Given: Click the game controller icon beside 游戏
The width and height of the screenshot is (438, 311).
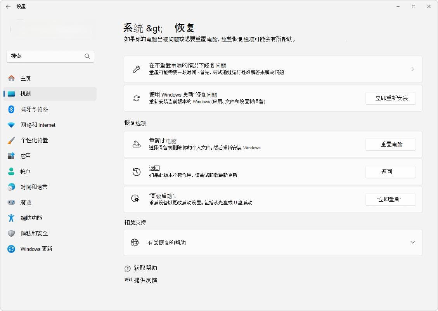Looking at the screenshot, I should (x=11, y=202).
